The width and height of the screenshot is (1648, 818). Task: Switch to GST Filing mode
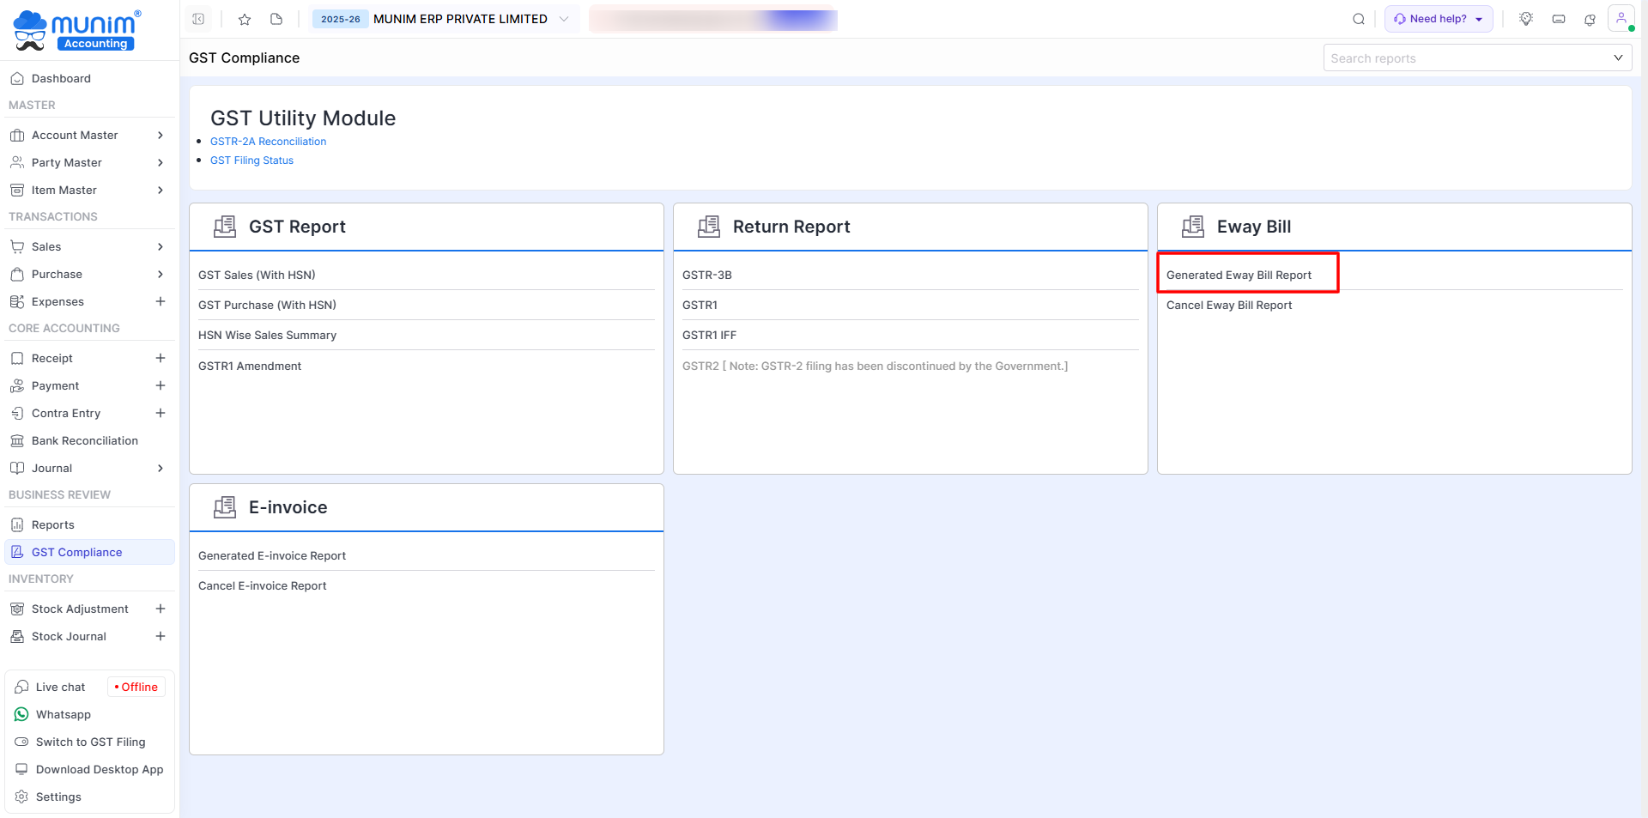[x=90, y=742]
